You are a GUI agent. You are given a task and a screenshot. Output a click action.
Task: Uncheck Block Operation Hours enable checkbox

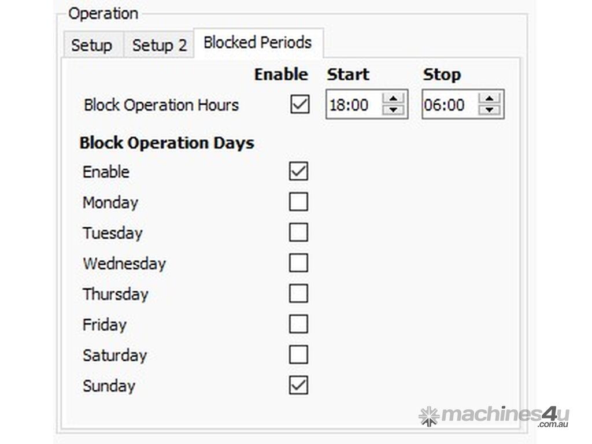click(x=299, y=105)
